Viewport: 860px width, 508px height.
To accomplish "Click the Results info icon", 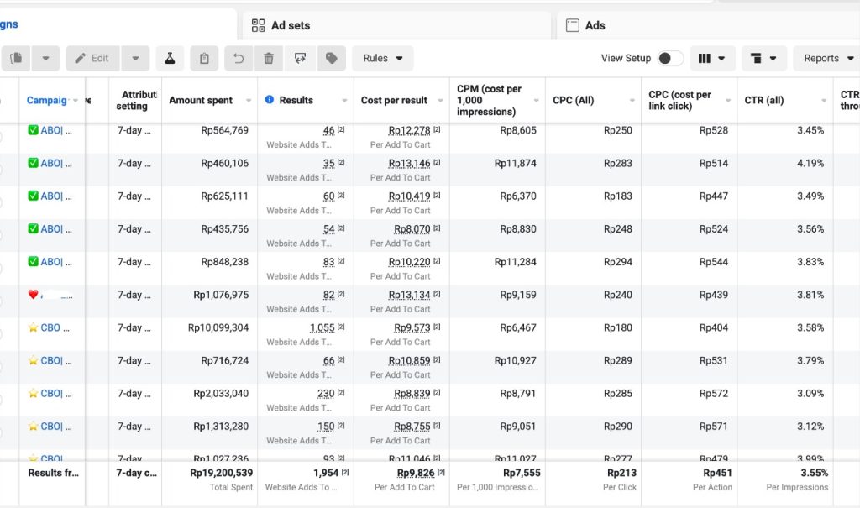I will click(x=270, y=100).
